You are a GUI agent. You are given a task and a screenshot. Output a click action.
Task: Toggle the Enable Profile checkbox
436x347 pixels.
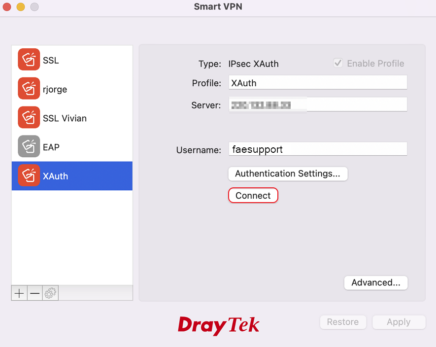click(x=338, y=63)
